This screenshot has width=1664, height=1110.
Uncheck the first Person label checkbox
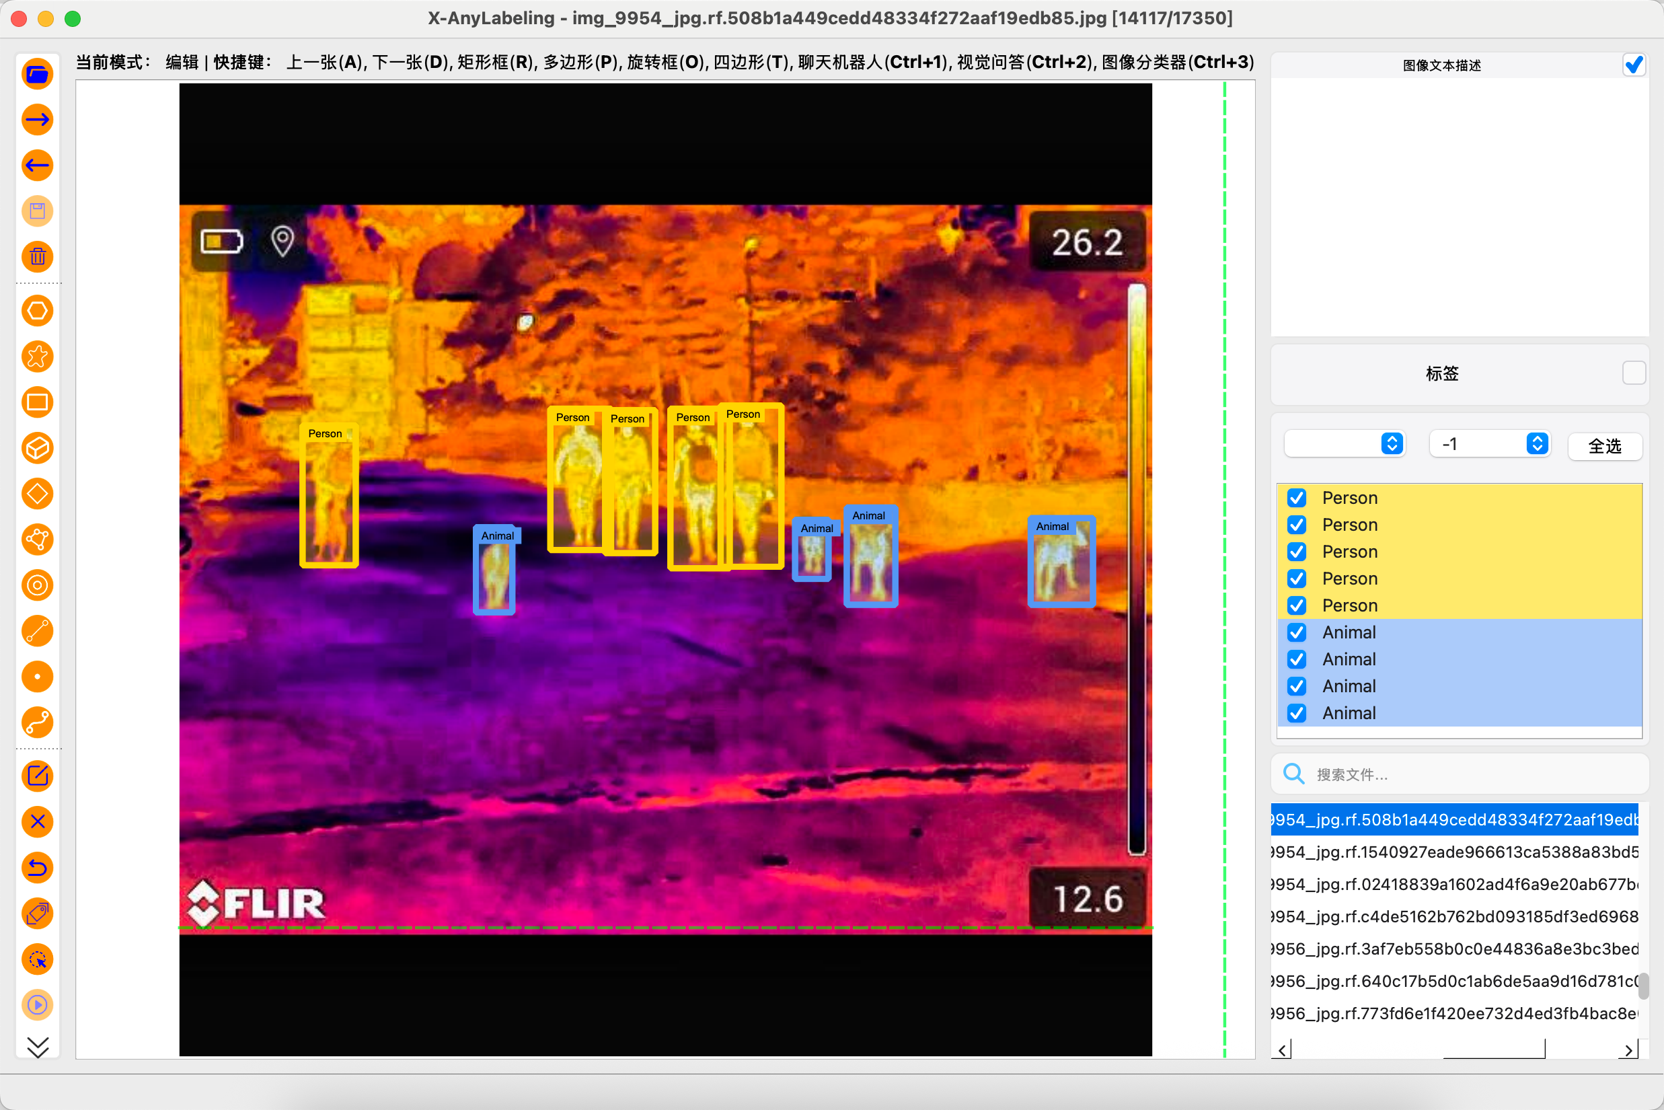[1297, 498]
